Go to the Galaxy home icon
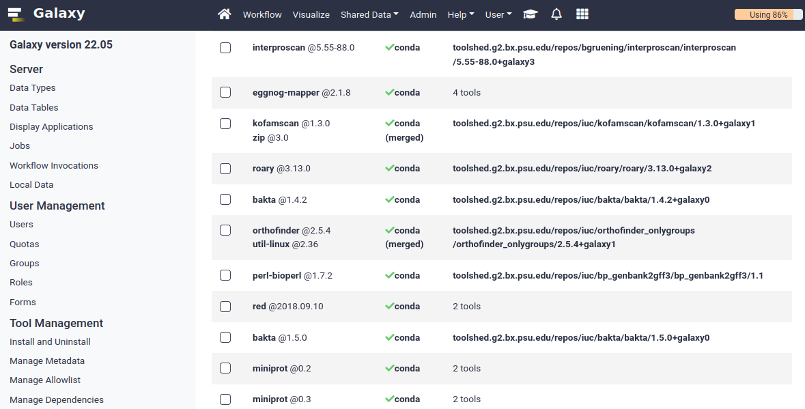 click(225, 14)
